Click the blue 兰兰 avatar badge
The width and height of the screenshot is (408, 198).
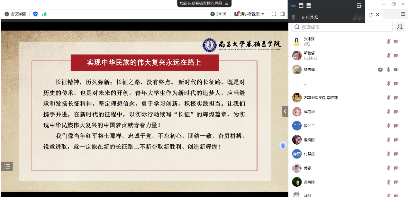[x=297, y=126]
